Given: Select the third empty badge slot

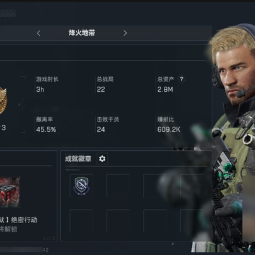Looking at the screenshot, I should pos(155,186).
